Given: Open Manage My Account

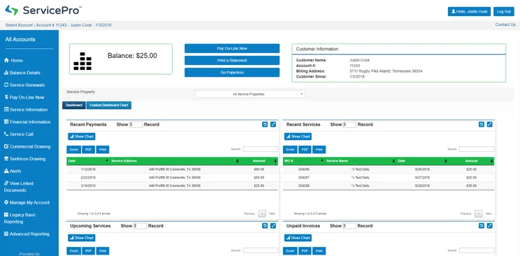Looking at the screenshot, I should [27, 203].
